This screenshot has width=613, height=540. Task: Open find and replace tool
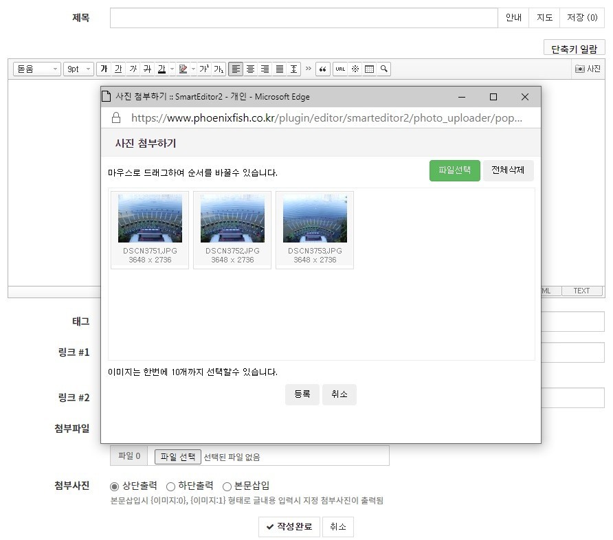coord(384,69)
